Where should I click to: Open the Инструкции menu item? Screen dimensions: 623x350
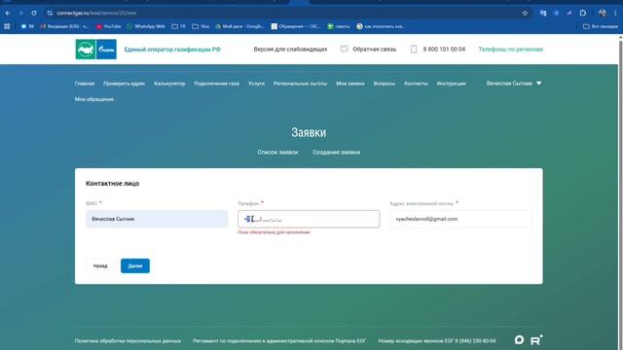pos(451,84)
